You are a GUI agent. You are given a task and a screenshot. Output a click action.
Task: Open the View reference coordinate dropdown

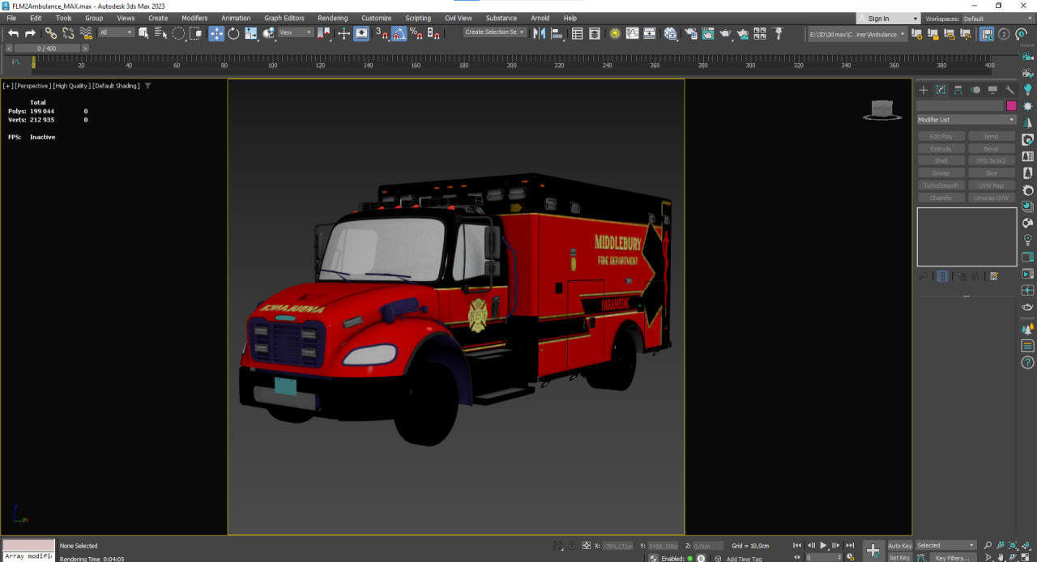pyautogui.click(x=296, y=32)
